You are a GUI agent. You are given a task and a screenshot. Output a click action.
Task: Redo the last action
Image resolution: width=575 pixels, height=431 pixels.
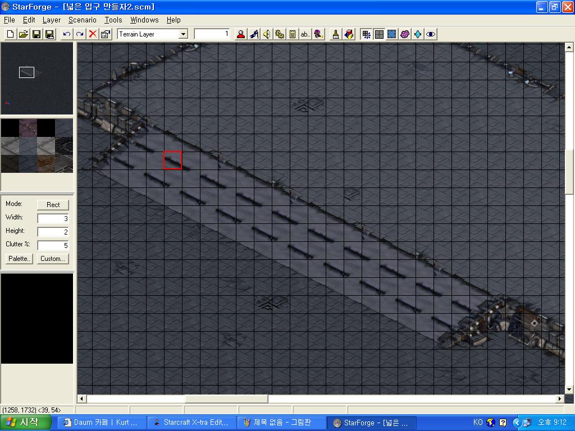(80, 34)
